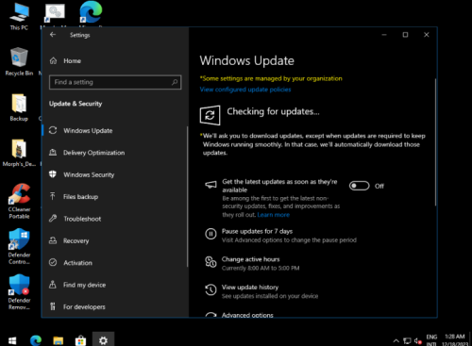This screenshot has width=472, height=346.
Task: Show hidden system tray icons
Action: pos(396,340)
